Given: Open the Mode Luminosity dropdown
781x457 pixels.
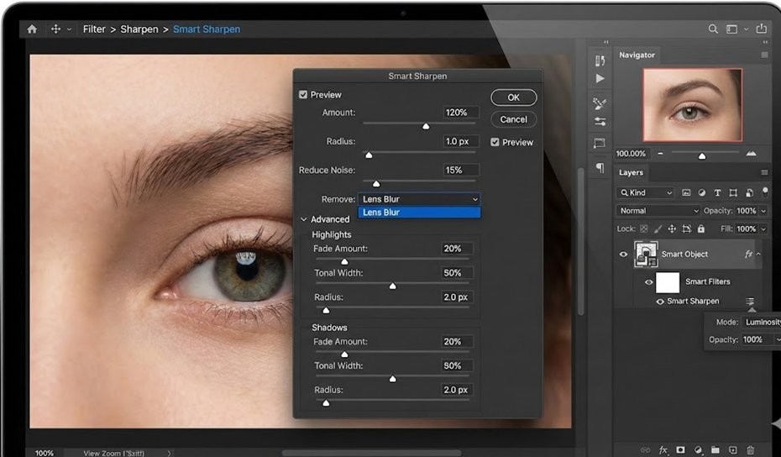Looking at the screenshot, I should coord(762,322).
